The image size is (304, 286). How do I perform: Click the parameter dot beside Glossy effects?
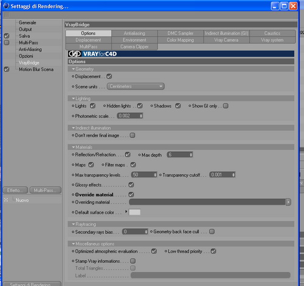pos(73,185)
